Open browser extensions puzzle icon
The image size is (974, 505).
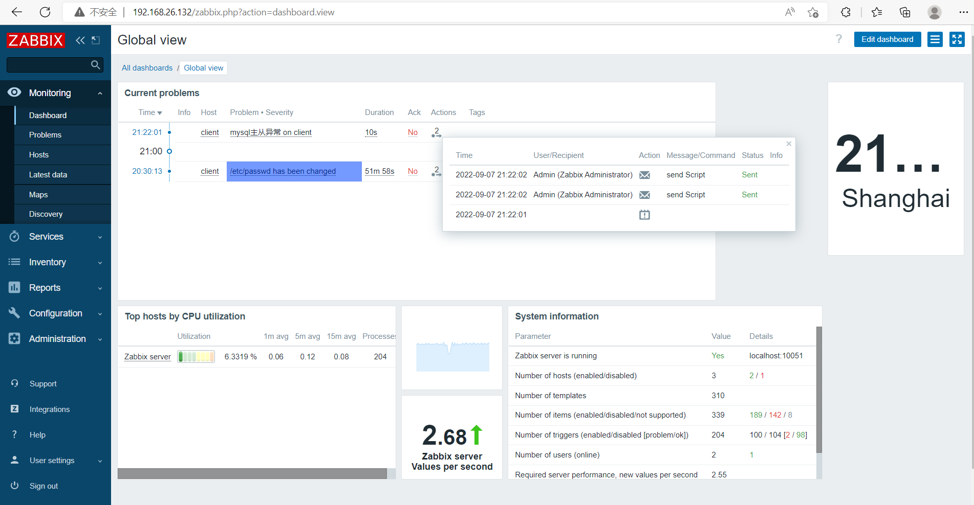tap(846, 12)
